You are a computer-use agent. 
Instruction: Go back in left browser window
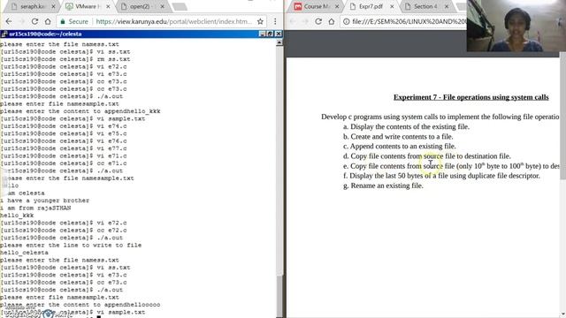(x=9, y=21)
